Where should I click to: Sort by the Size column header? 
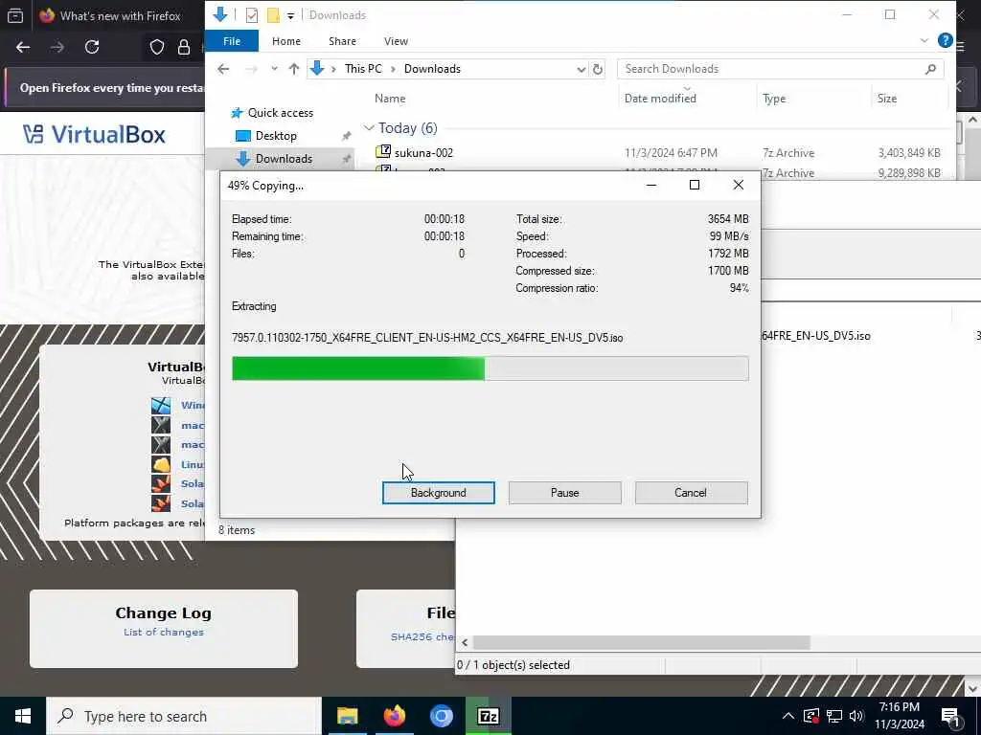[886, 99]
